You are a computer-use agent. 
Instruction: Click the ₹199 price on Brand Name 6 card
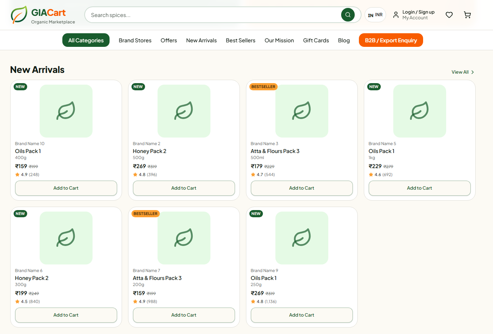tap(21, 293)
